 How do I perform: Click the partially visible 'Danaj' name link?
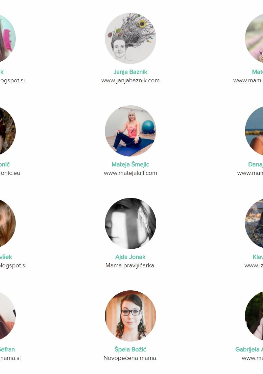click(255, 164)
